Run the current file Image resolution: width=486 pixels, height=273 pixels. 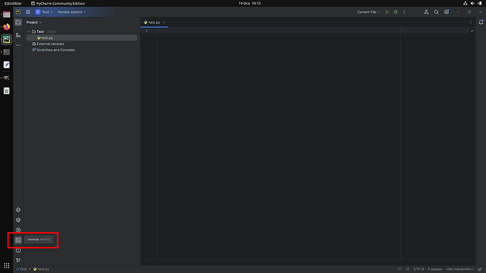click(387, 12)
